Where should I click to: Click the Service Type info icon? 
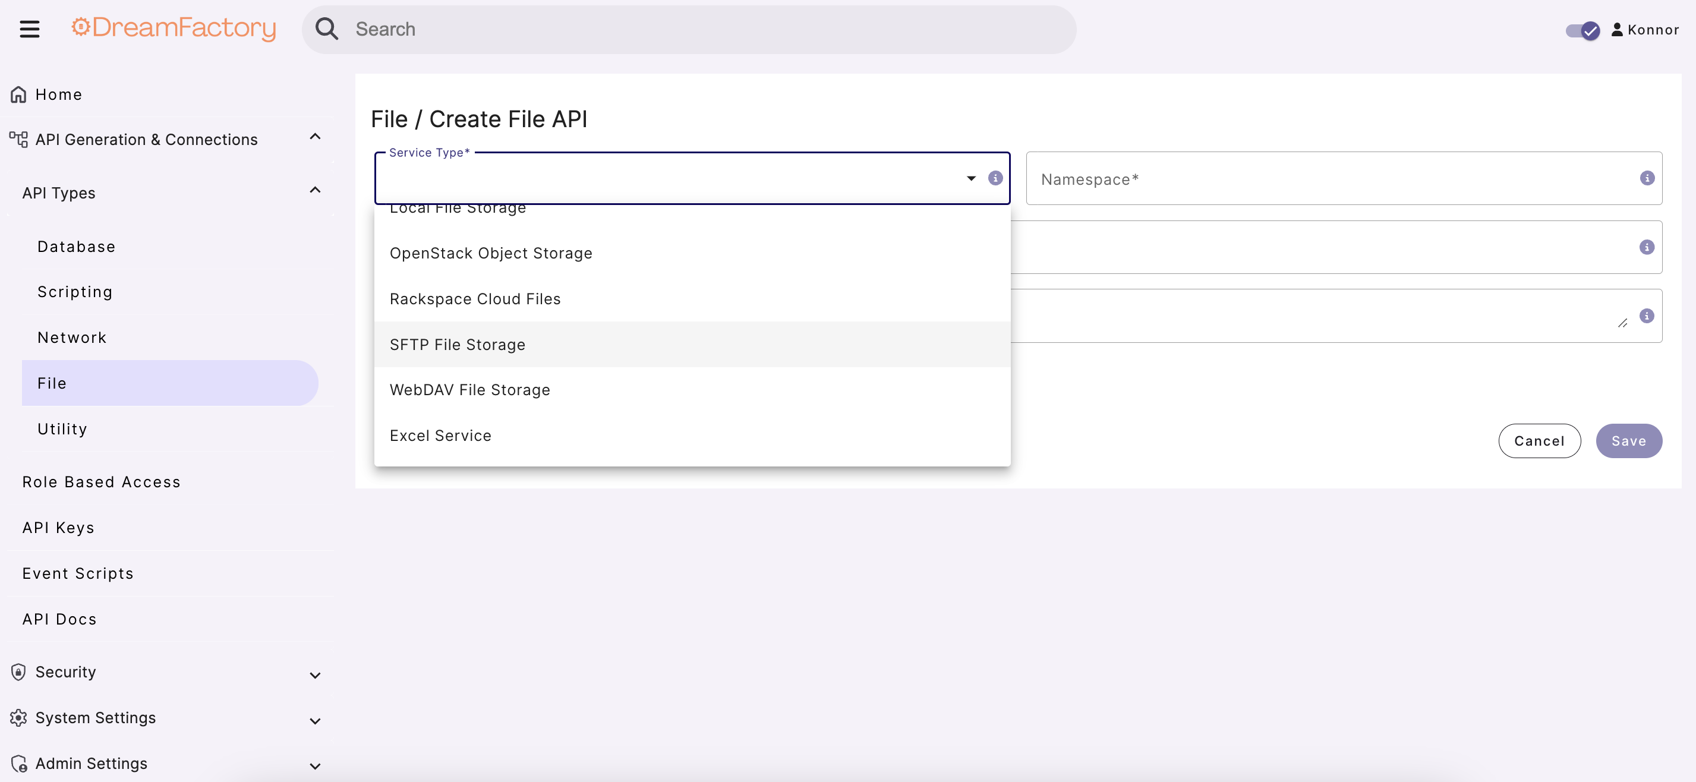(x=995, y=178)
